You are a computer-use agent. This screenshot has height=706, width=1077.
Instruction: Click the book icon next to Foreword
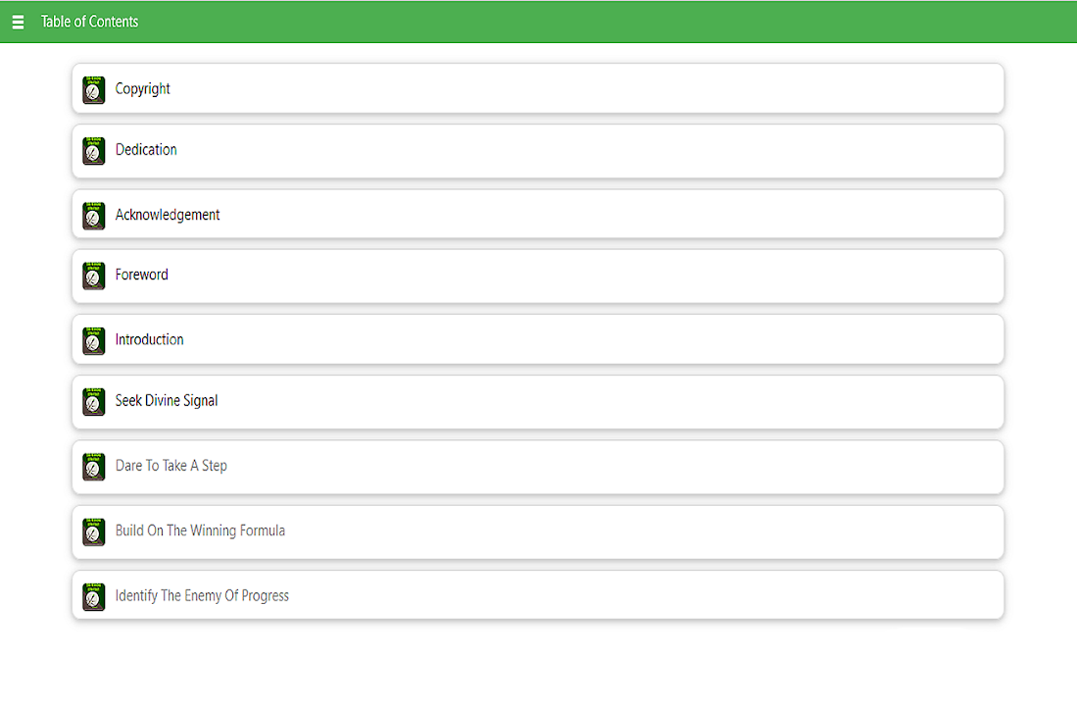coord(94,277)
